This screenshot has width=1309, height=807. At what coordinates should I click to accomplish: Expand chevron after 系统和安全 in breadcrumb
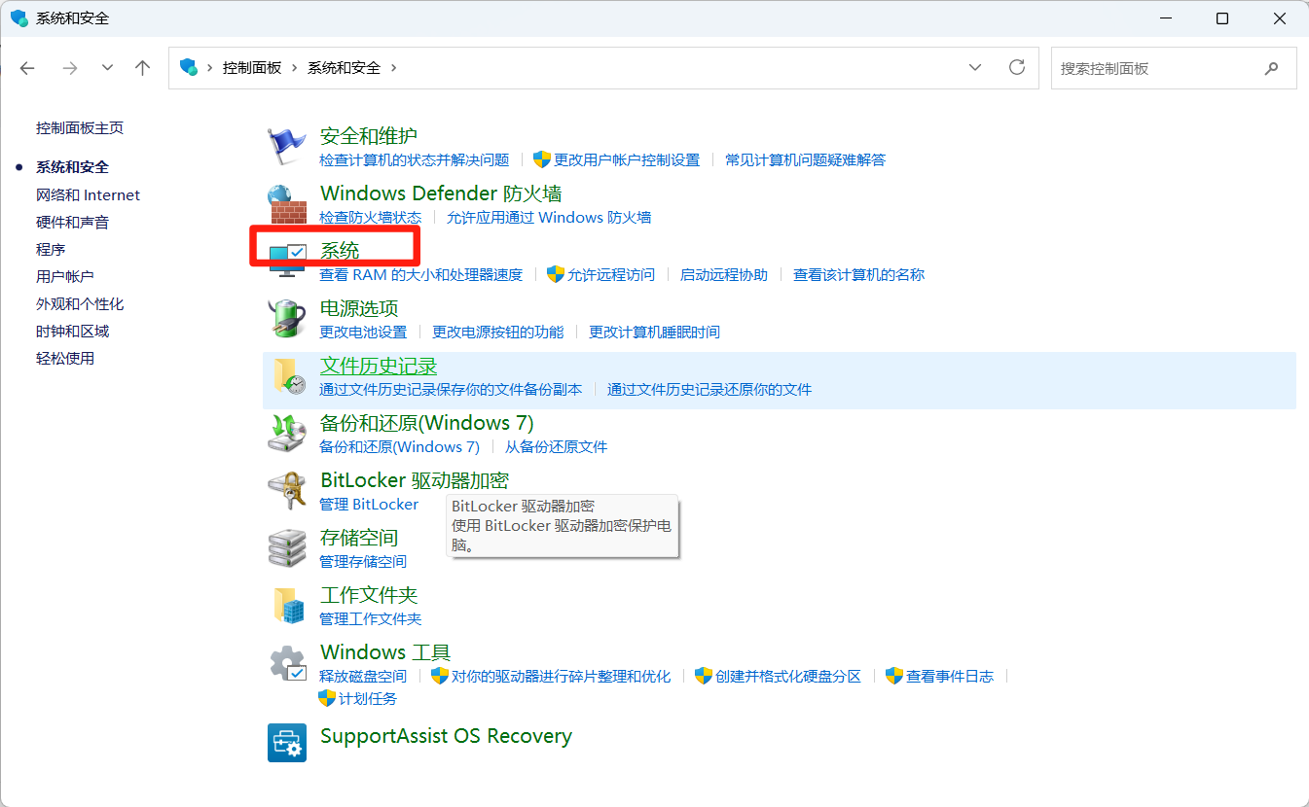tap(393, 68)
